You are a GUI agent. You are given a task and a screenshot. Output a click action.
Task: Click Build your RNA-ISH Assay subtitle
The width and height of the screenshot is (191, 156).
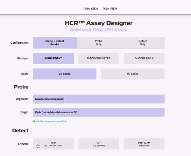pyautogui.click(x=99, y=30)
